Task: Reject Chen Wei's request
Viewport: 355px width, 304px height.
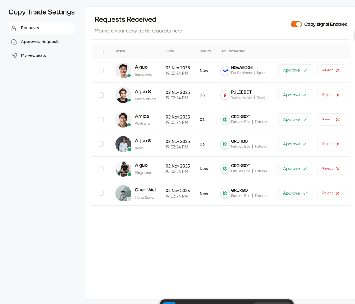Action: pyautogui.click(x=331, y=193)
